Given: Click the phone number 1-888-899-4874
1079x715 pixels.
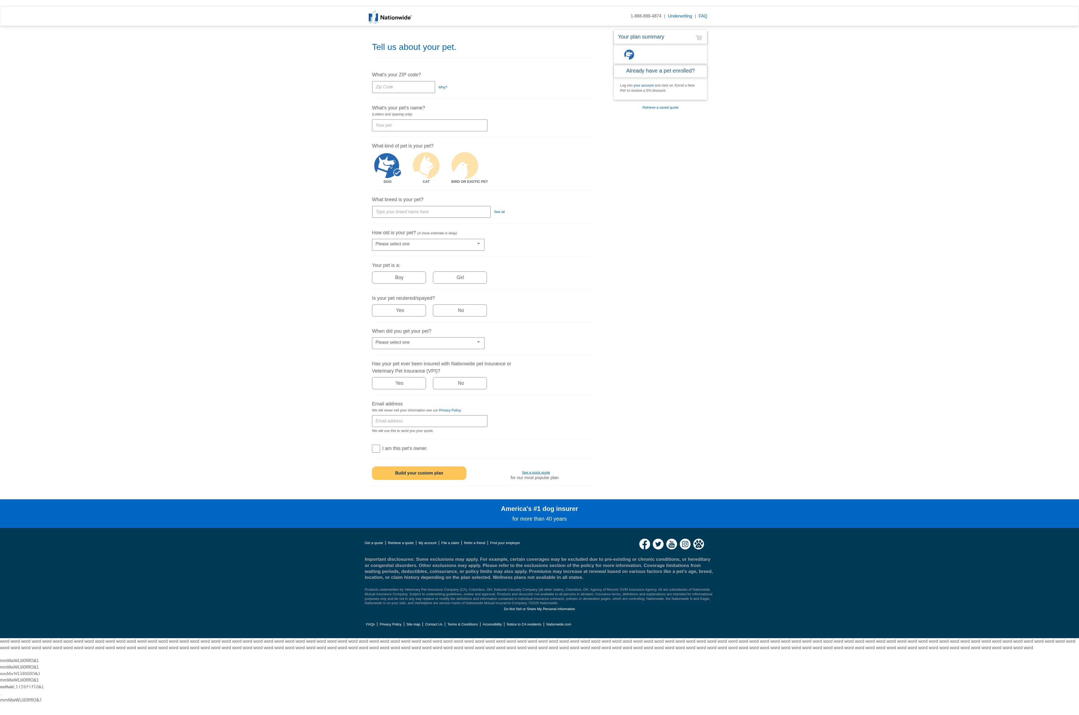Looking at the screenshot, I should click(x=646, y=16).
